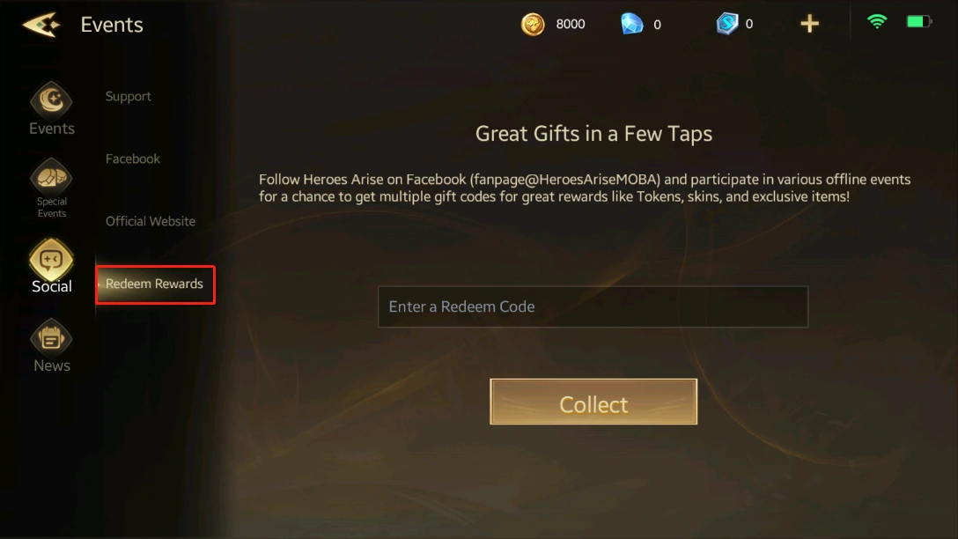Open the Special Events icon
Screen dimensions: 958x539
point(51,177)
